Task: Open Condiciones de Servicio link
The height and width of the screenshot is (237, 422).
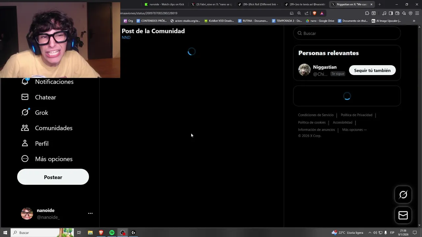Action: (x=316, y=115)
